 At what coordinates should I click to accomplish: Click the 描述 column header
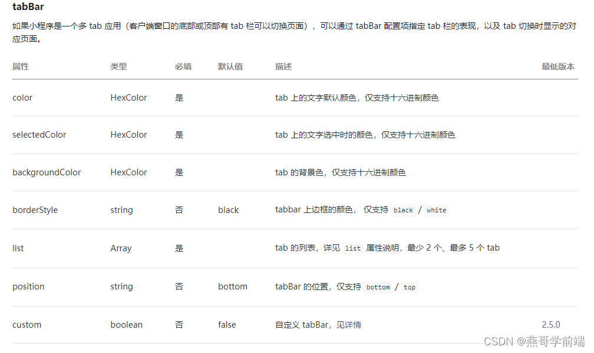tap(283, 66)
